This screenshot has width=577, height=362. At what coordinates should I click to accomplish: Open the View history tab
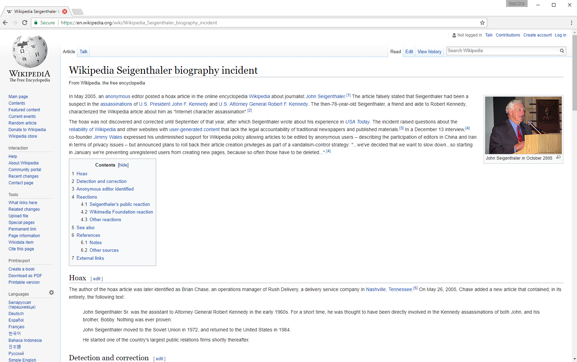pos(430,51)
